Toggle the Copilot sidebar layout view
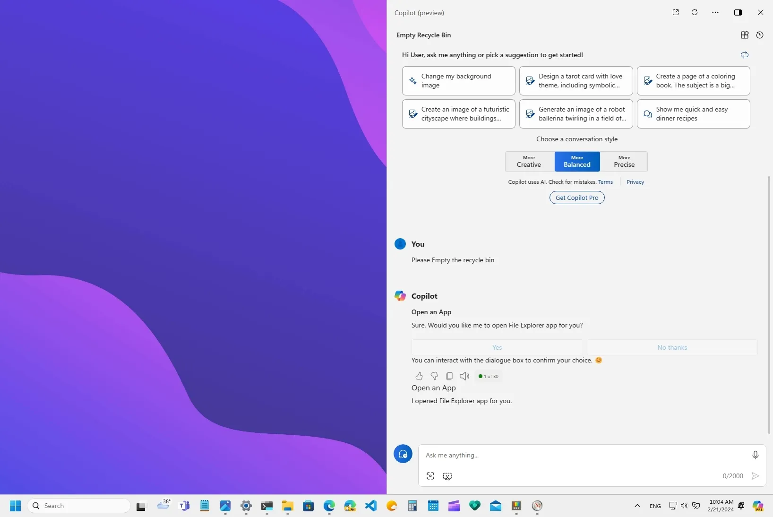 738,12
